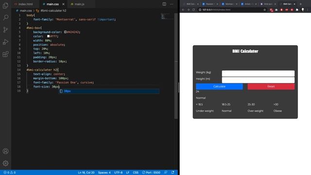
Task: Click the Over weight label
Action: point(256,111)
